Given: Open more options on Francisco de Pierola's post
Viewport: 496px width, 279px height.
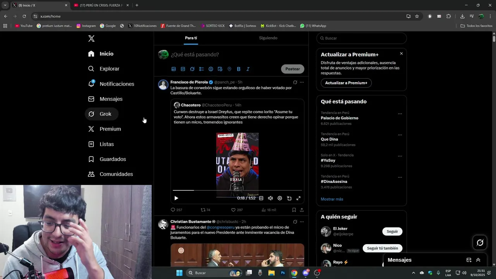Looking at the screenshot, I should coord(302,82).
